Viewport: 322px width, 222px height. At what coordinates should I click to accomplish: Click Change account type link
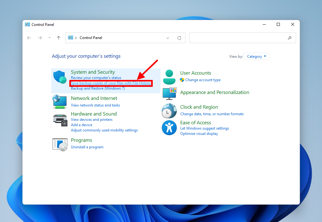[203, 80]
